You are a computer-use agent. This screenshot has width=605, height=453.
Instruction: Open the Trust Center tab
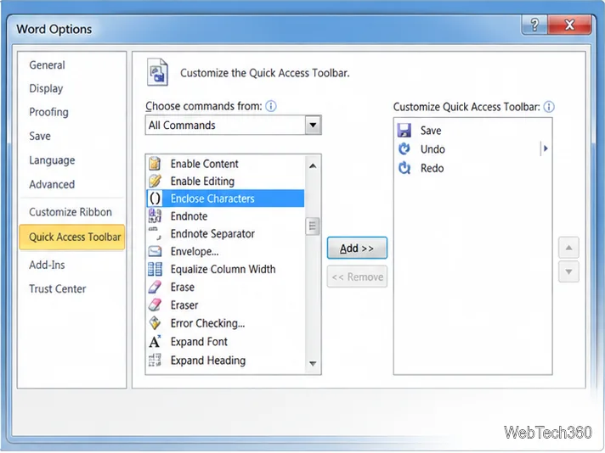click(x=58, y=288)
